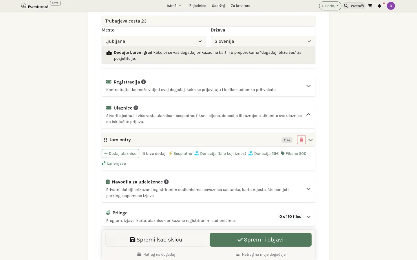Click Dodaj ulaznicu button
417x260 pixels.
(x=120, y=153)
